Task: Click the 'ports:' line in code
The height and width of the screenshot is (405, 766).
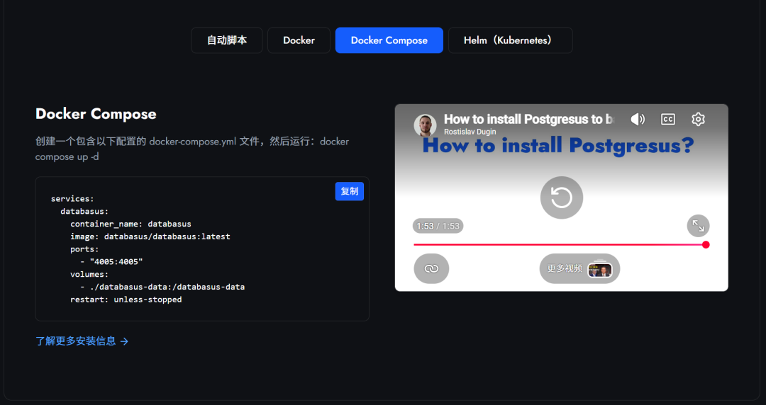Action: pos(84,249)
